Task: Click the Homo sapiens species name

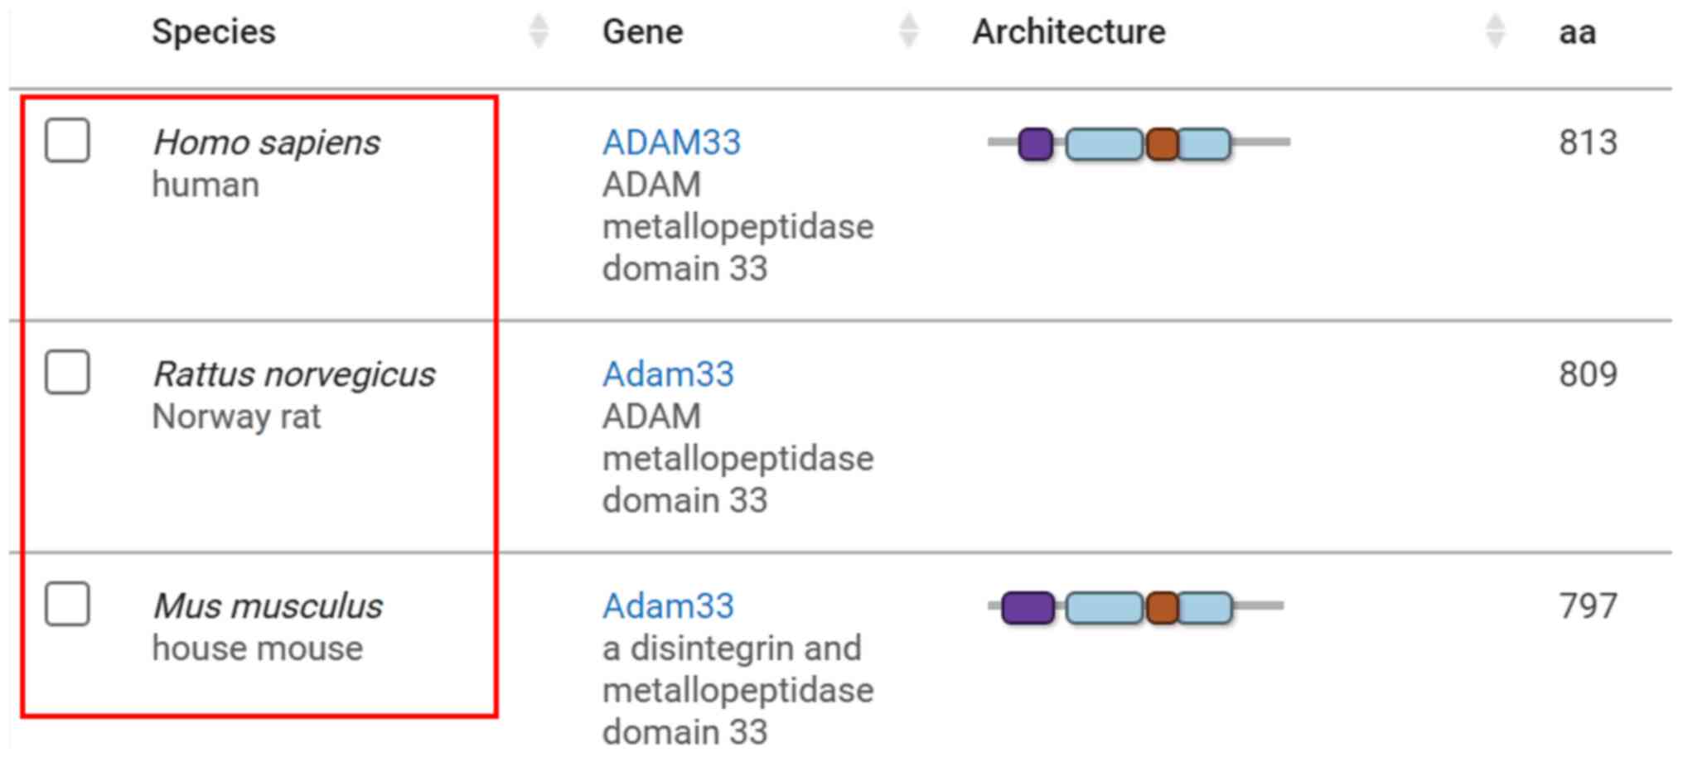Action: click(266, 142)
